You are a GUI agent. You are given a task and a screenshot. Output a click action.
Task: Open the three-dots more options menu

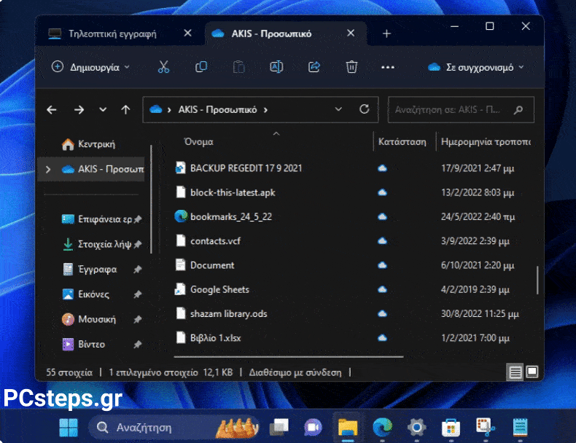click(388, 67)
